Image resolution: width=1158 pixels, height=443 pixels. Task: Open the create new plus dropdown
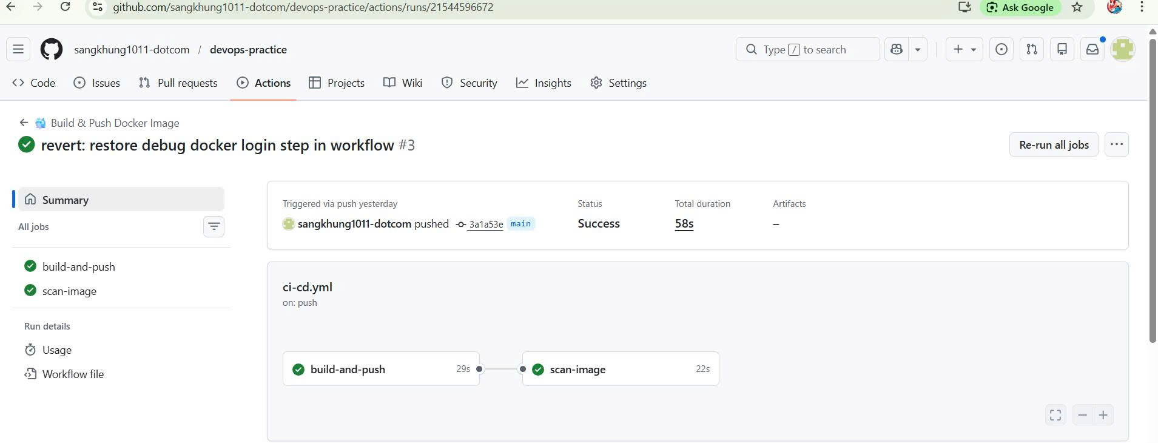[x=964, y=49]
